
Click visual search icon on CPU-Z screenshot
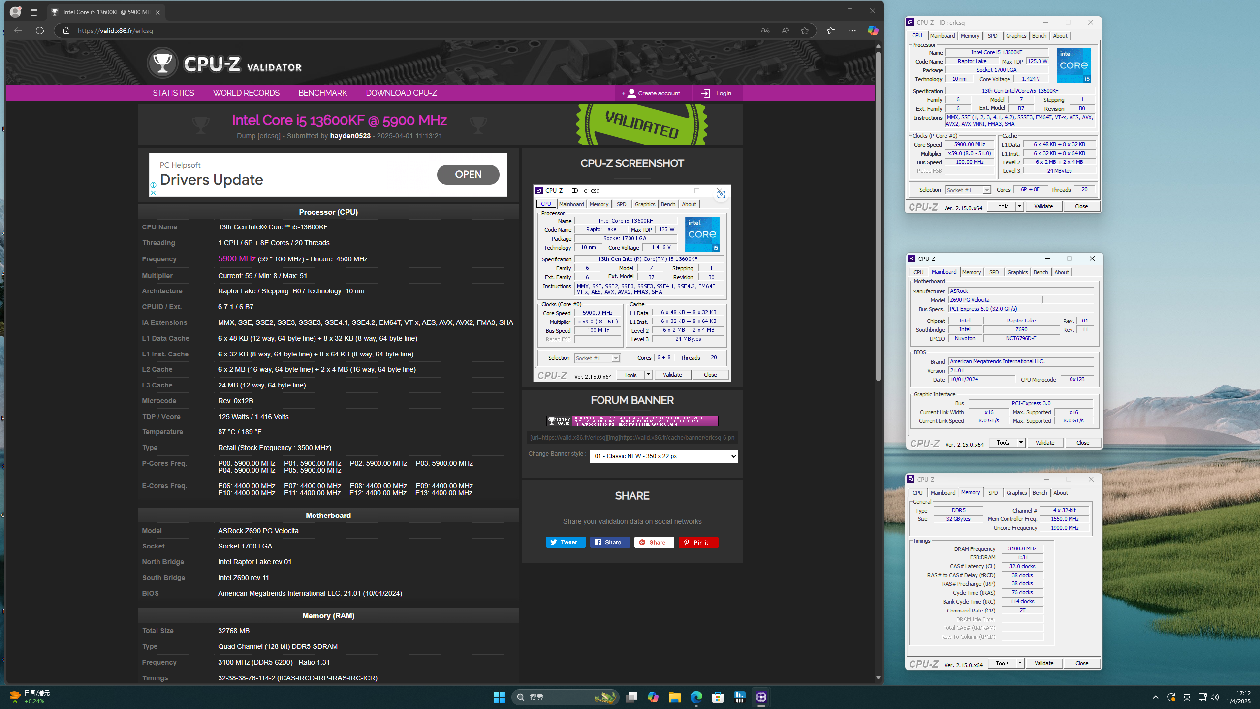tap(721, 194)
